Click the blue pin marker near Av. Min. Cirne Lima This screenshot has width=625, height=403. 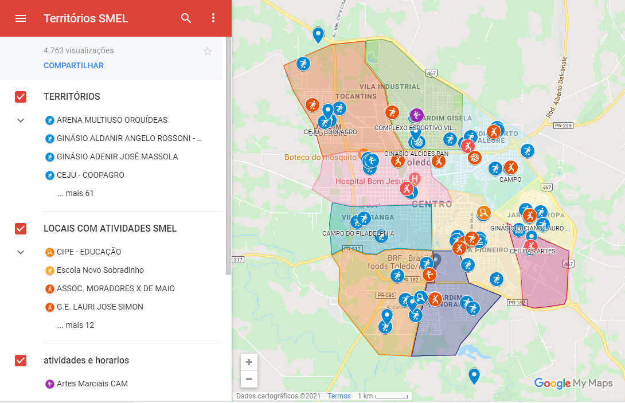click(318, 34)
